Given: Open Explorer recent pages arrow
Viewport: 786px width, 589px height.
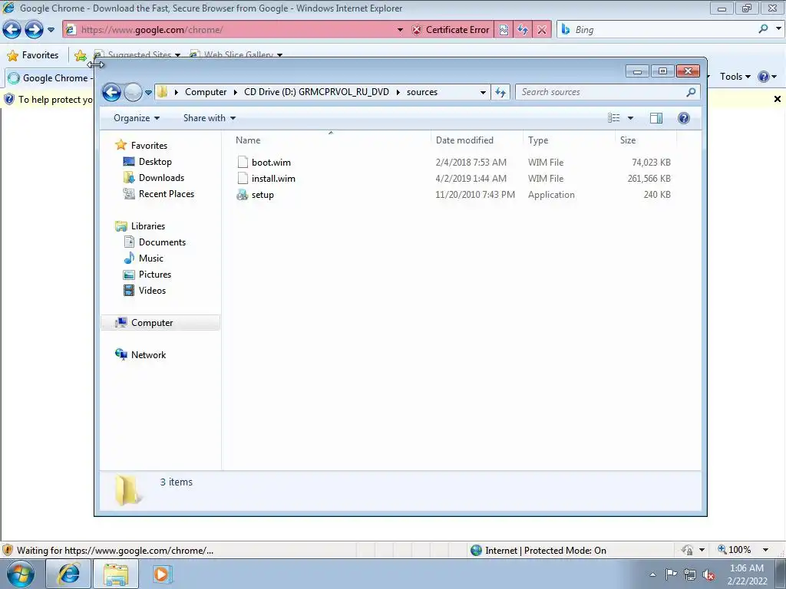Looking at the screenshot, I should (148, 93).
